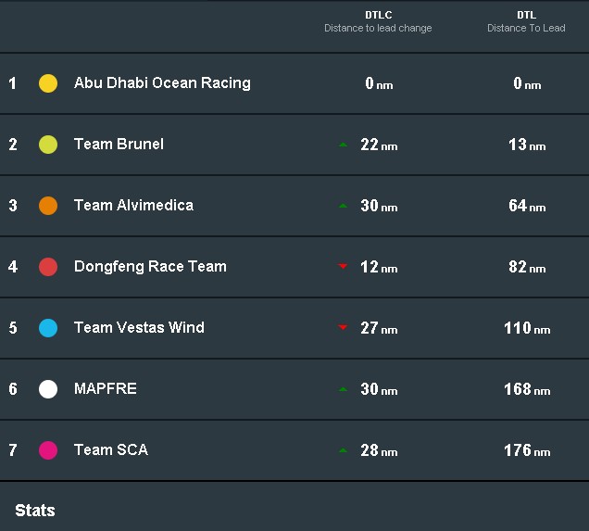Screen dimensions: 589x531
Task: Click Team SCA's 176 nm DTL value
Action: (x=527, y=450)
